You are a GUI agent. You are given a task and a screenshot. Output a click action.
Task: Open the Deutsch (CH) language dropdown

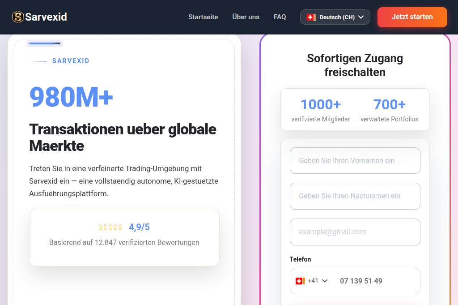[335, 17]
